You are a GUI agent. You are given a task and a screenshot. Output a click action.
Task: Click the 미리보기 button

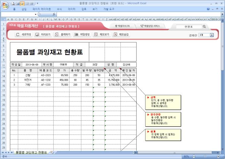tap(43, 34)
